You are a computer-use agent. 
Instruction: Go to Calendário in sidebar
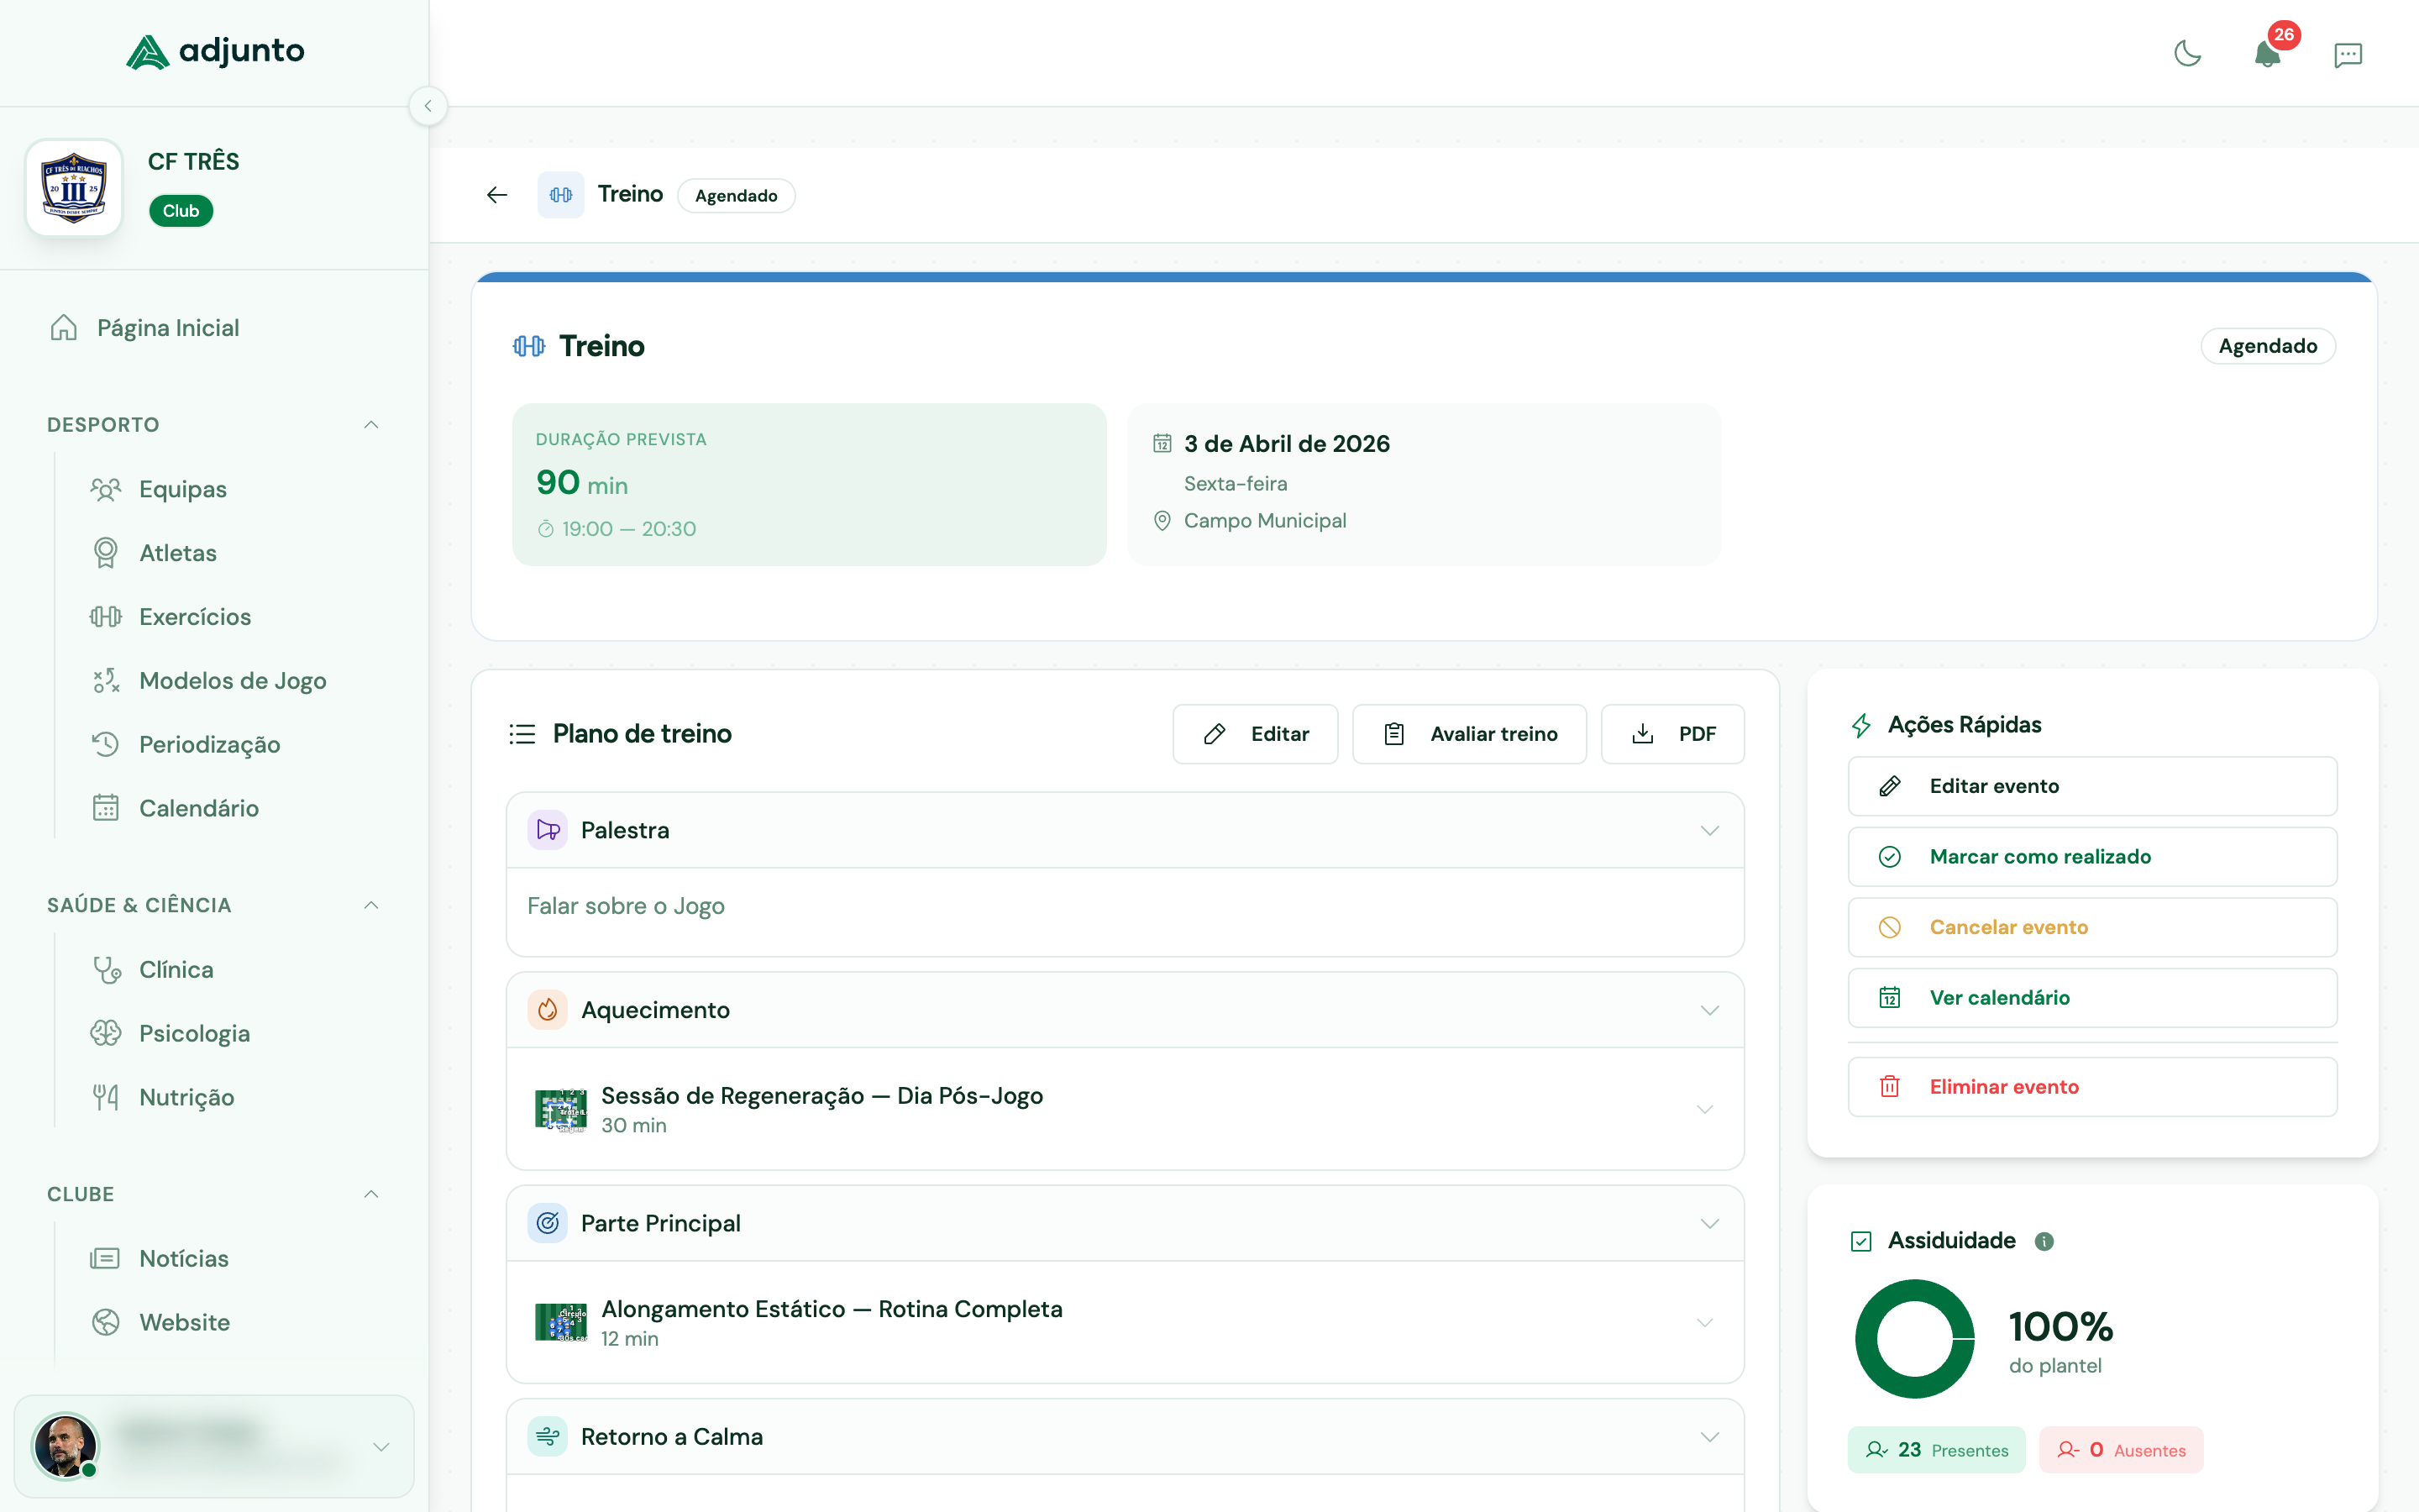point(198,808)
